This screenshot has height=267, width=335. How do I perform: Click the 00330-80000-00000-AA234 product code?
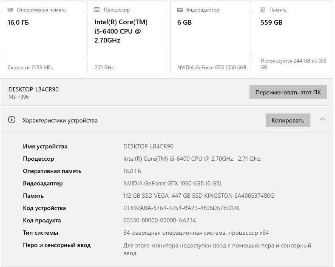pyautogui.click(x=159, y=220)
